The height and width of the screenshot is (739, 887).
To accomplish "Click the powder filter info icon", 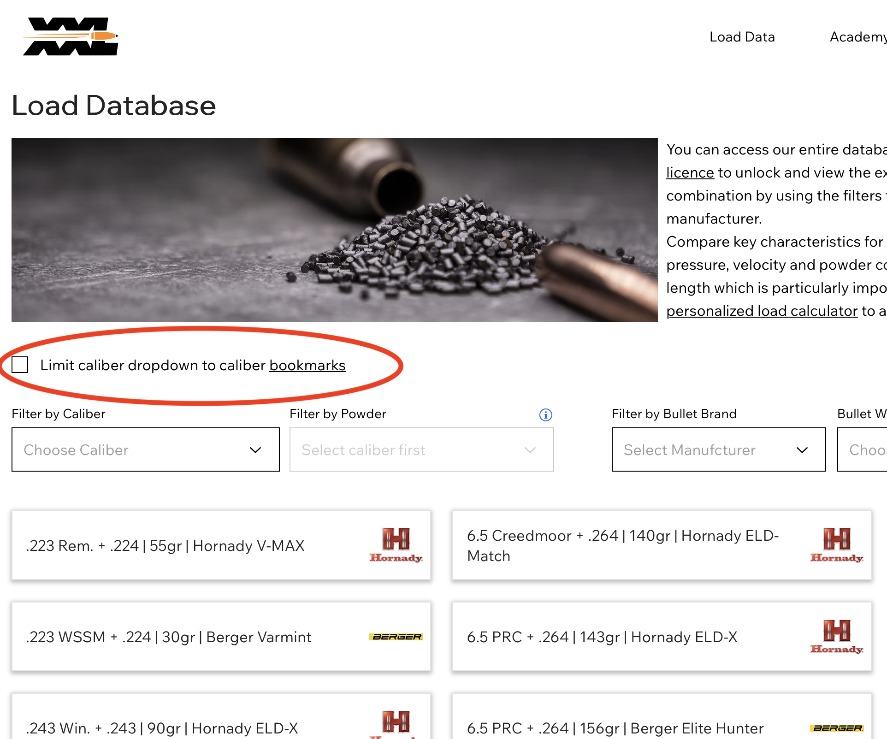I will (x=545, y=415).
